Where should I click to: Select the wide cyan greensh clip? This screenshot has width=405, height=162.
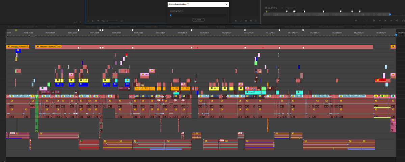(x=254, y=92)
